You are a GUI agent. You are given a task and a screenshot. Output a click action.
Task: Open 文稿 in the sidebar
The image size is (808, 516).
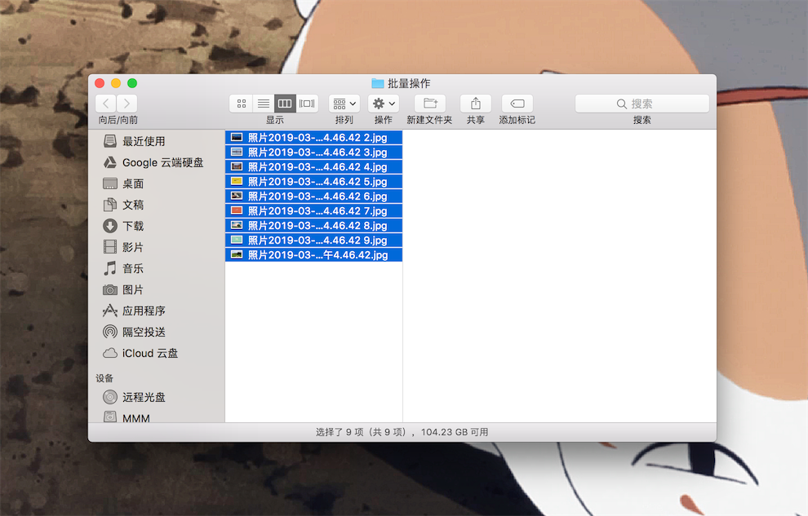[x=157, y=205]
